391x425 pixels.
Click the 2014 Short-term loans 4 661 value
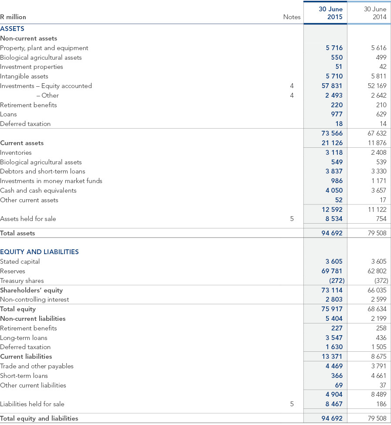tap(378, 376)
